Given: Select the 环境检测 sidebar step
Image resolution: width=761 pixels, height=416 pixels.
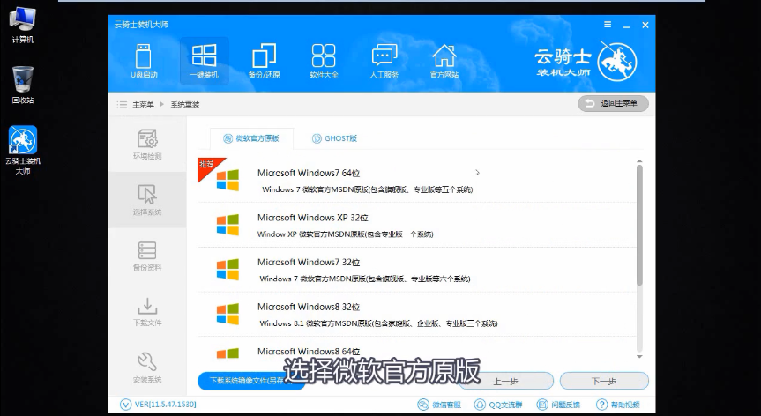Looking at the screenshot, I should click(147, 144).
